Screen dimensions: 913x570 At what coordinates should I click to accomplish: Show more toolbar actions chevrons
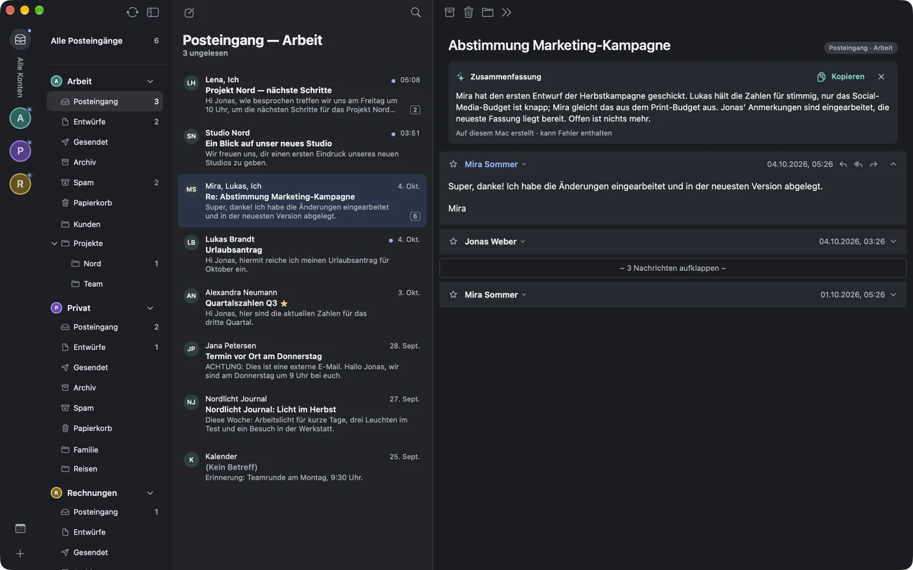[x=507, y=12]
